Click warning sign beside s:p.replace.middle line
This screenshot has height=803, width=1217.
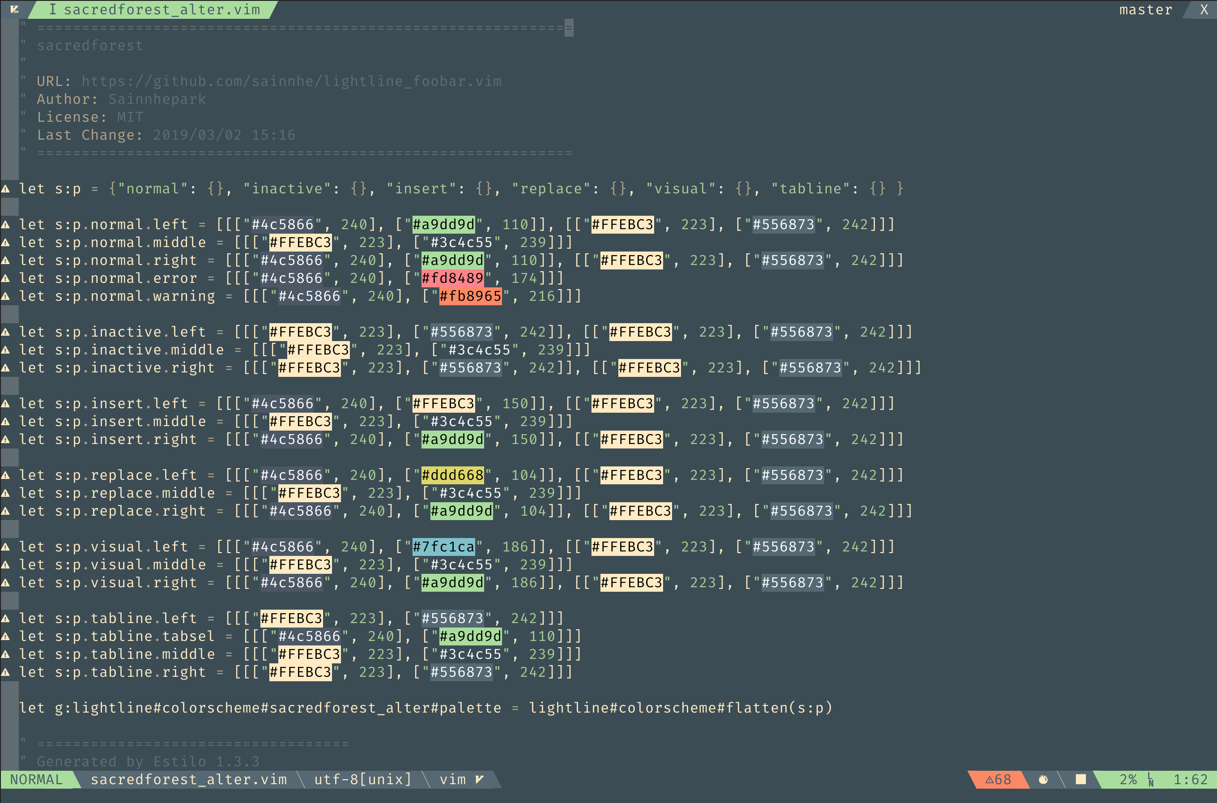[6, 493]
